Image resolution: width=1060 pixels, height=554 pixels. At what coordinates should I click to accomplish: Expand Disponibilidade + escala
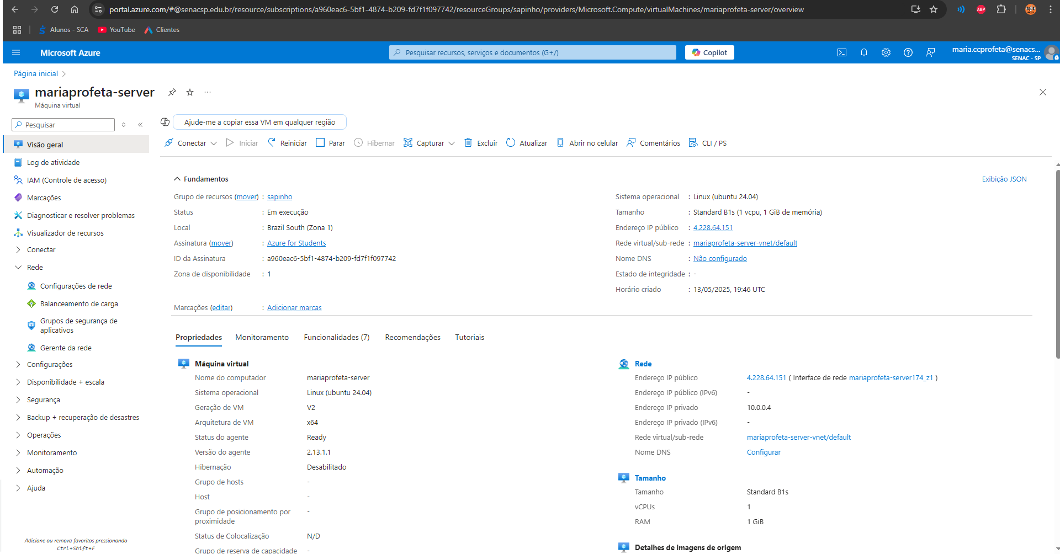click(x=18, y=382)
